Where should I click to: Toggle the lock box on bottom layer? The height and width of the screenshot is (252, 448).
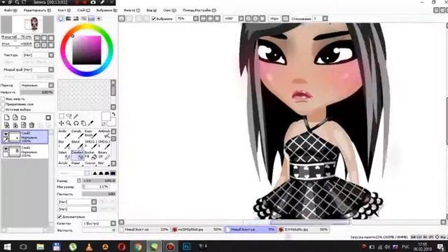coord(6,155)
